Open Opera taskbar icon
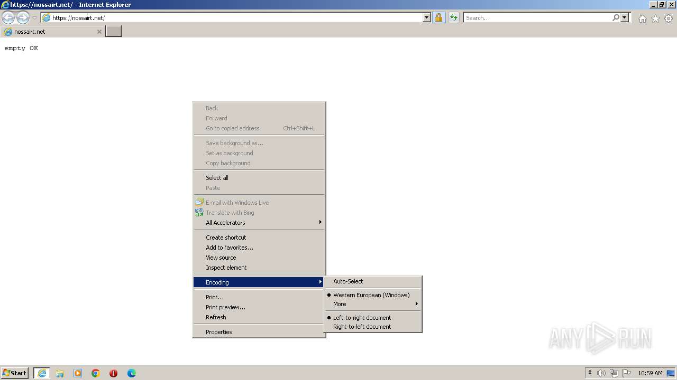Viewport: 677px width, 380px height. [x=114, y=373]
